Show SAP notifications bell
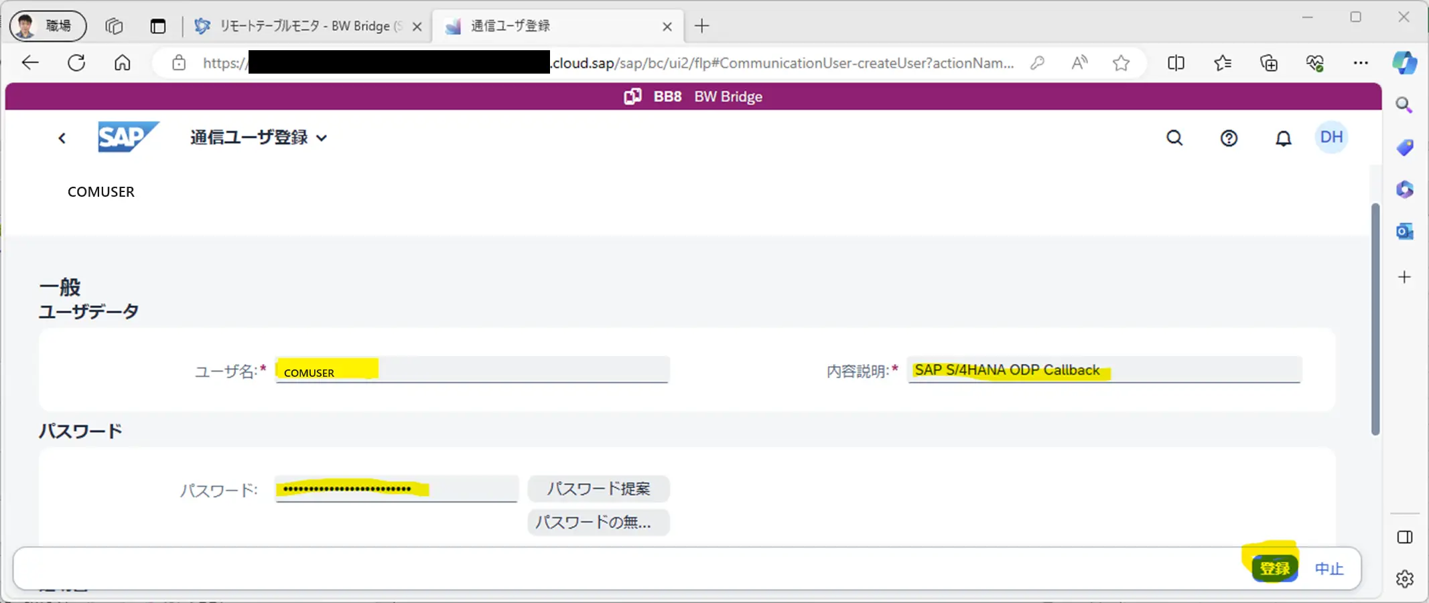The image size is (1429, 603). pyautogui.click(x=1283, y=138)
